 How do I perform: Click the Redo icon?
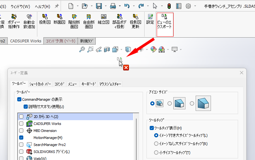point(141,6)
